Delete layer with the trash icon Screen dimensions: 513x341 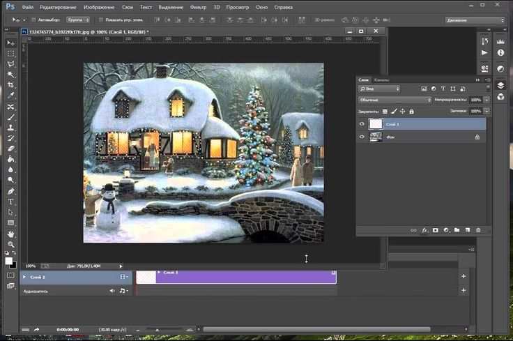coord(478,230)
